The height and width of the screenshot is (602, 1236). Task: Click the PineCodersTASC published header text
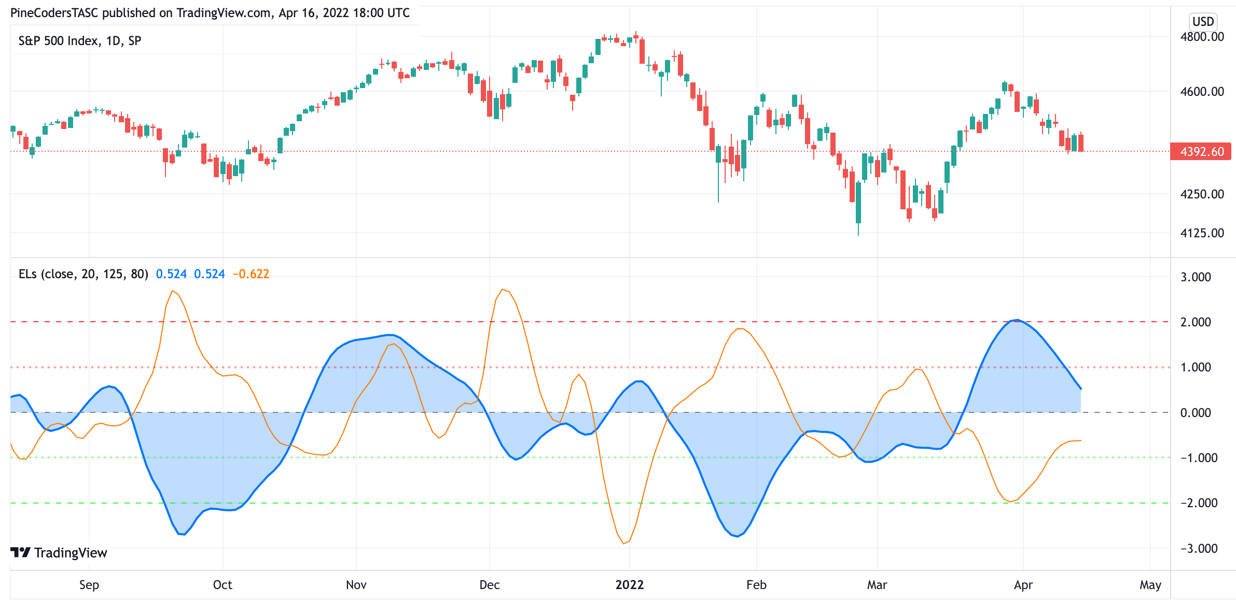pyautogui.click(x=210, y=13)
